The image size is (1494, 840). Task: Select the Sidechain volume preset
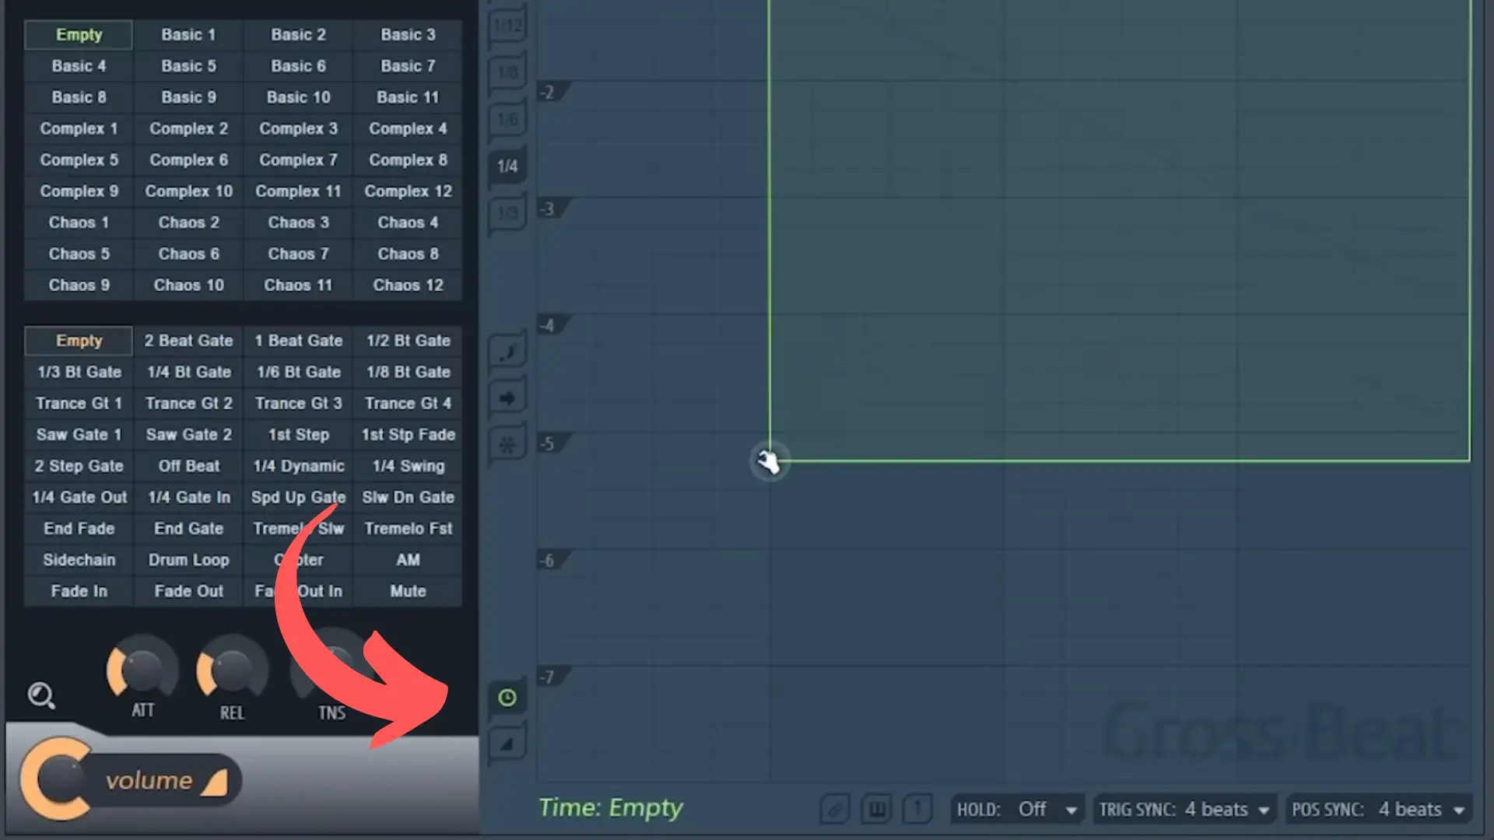click(x=79, y=560)
